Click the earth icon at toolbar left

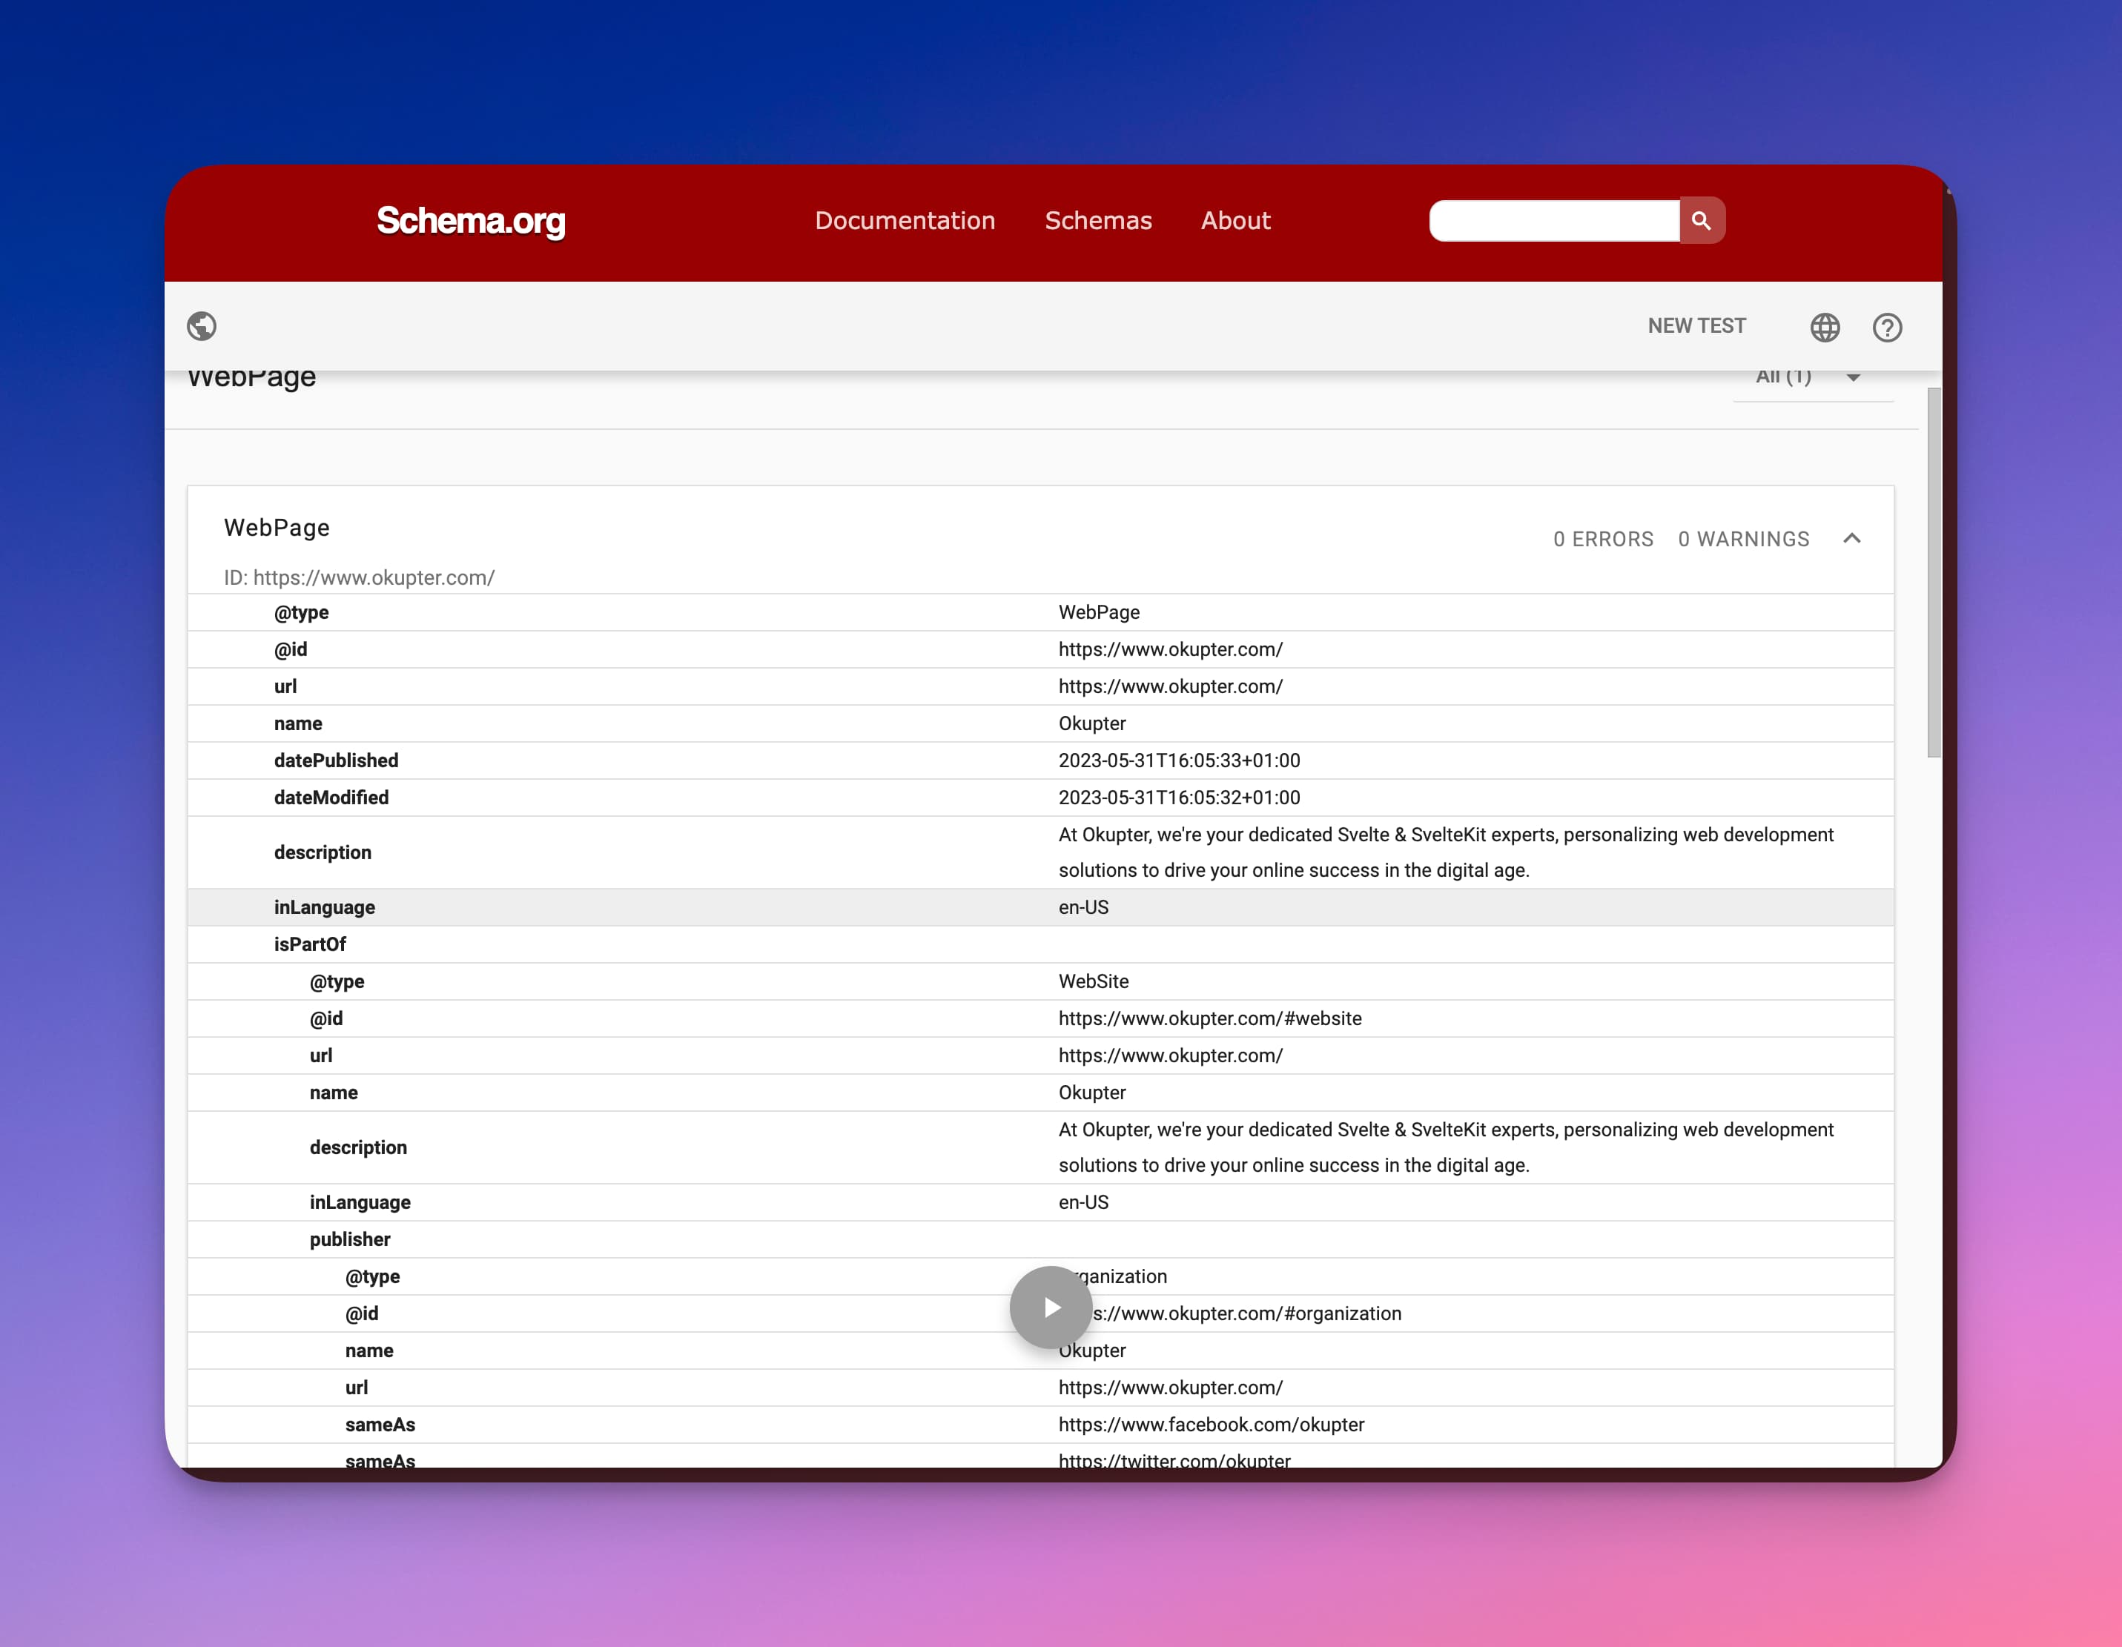(x=202, y=326)
